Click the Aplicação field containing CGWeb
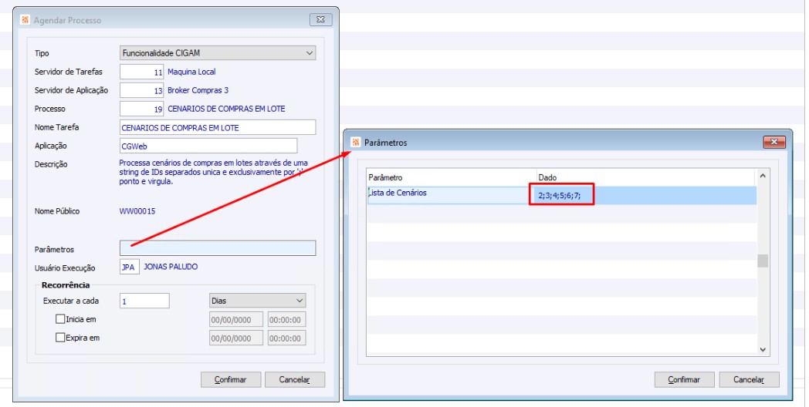The image size is (809, 407). tap(208, 146)
